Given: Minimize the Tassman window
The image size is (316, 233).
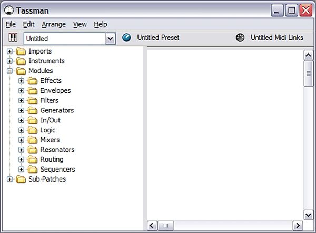Looking at the screenshot, I should click(278, 10).
